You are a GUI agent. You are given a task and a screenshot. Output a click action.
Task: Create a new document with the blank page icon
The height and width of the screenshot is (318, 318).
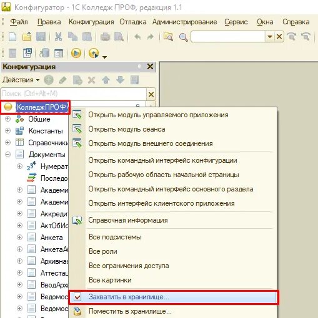(x=12, y=37)
